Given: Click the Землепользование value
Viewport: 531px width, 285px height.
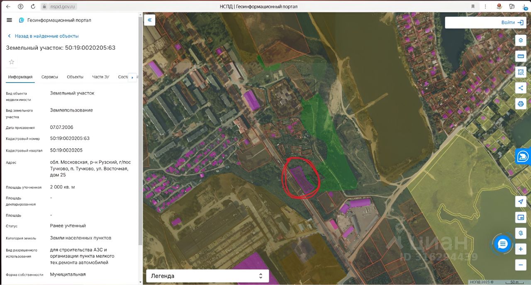Looking at the screenshot, I should [x=71, y=110].
